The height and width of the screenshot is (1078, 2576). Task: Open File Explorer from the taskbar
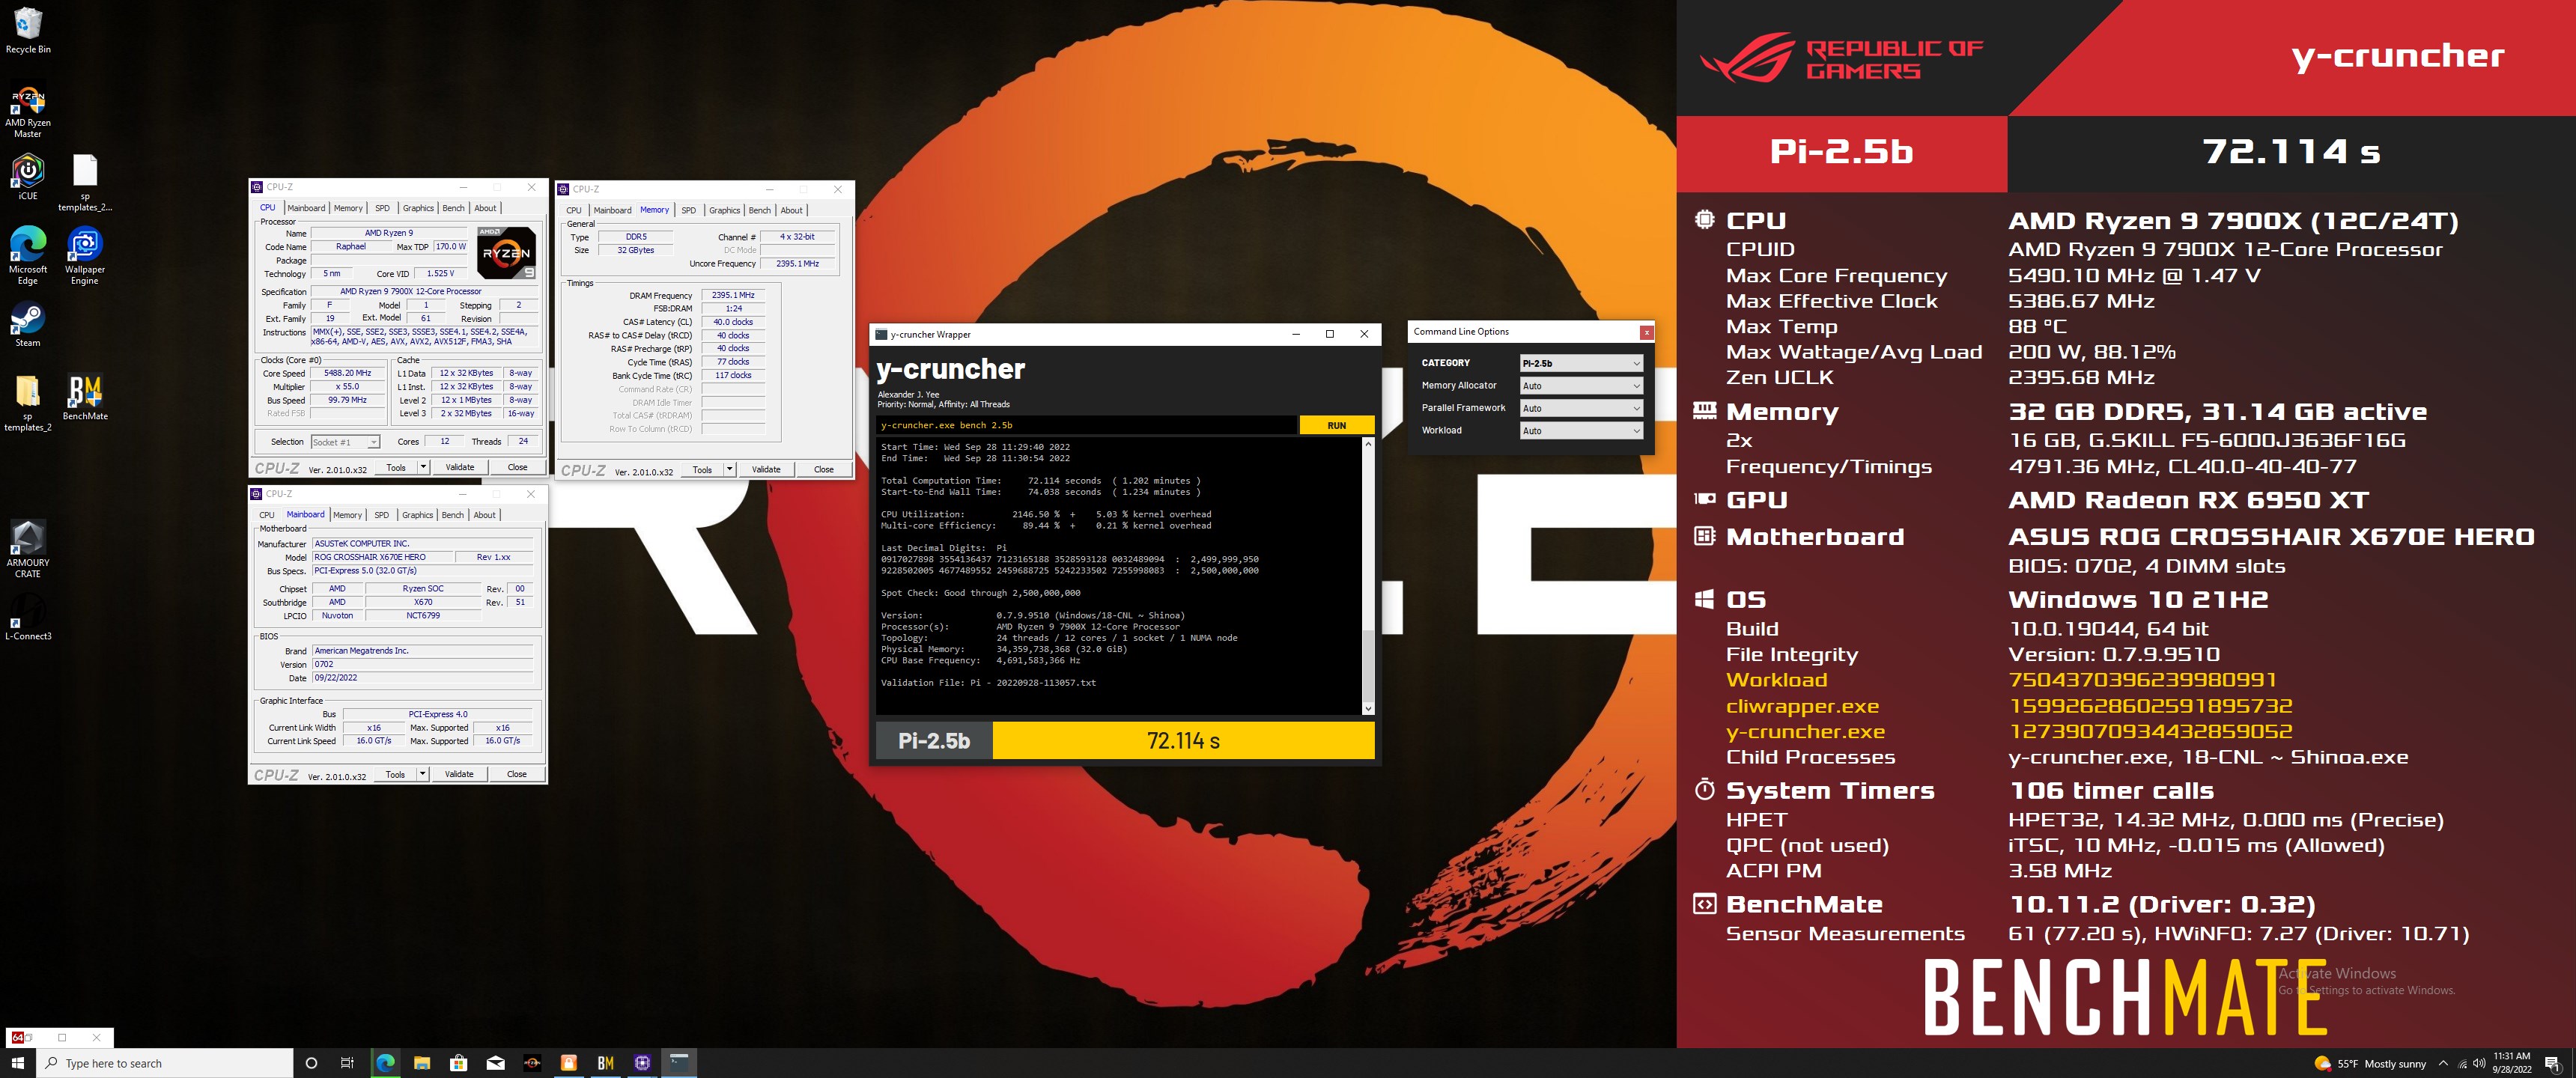tap(422, 1063)
